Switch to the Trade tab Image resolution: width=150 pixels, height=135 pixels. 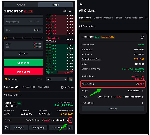[55, 5]
